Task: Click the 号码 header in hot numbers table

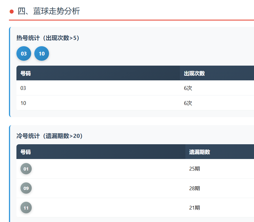Action: pyautogui.click(x=26, y=73)
